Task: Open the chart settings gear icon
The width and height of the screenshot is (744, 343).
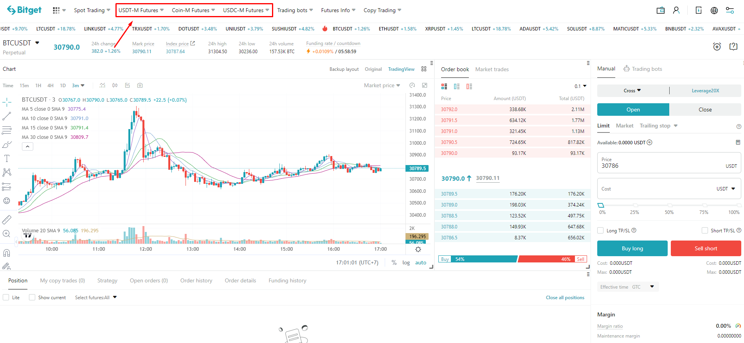Action: [x=418, y=250]
